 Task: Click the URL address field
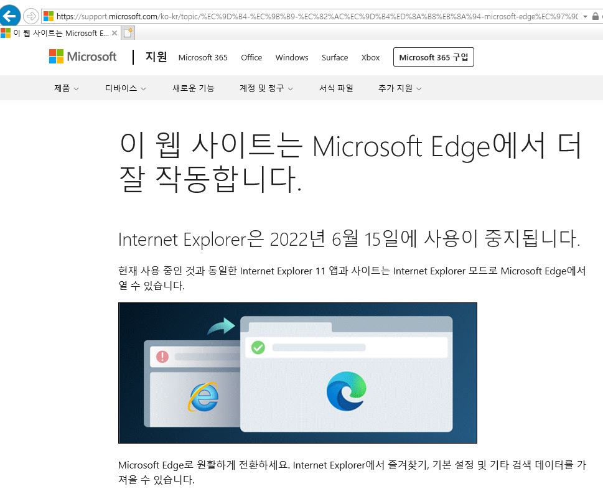click(317, 16)
